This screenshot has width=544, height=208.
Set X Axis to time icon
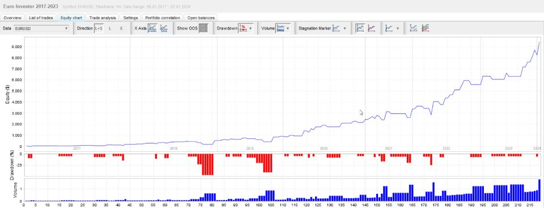click(x=164, y=28)
